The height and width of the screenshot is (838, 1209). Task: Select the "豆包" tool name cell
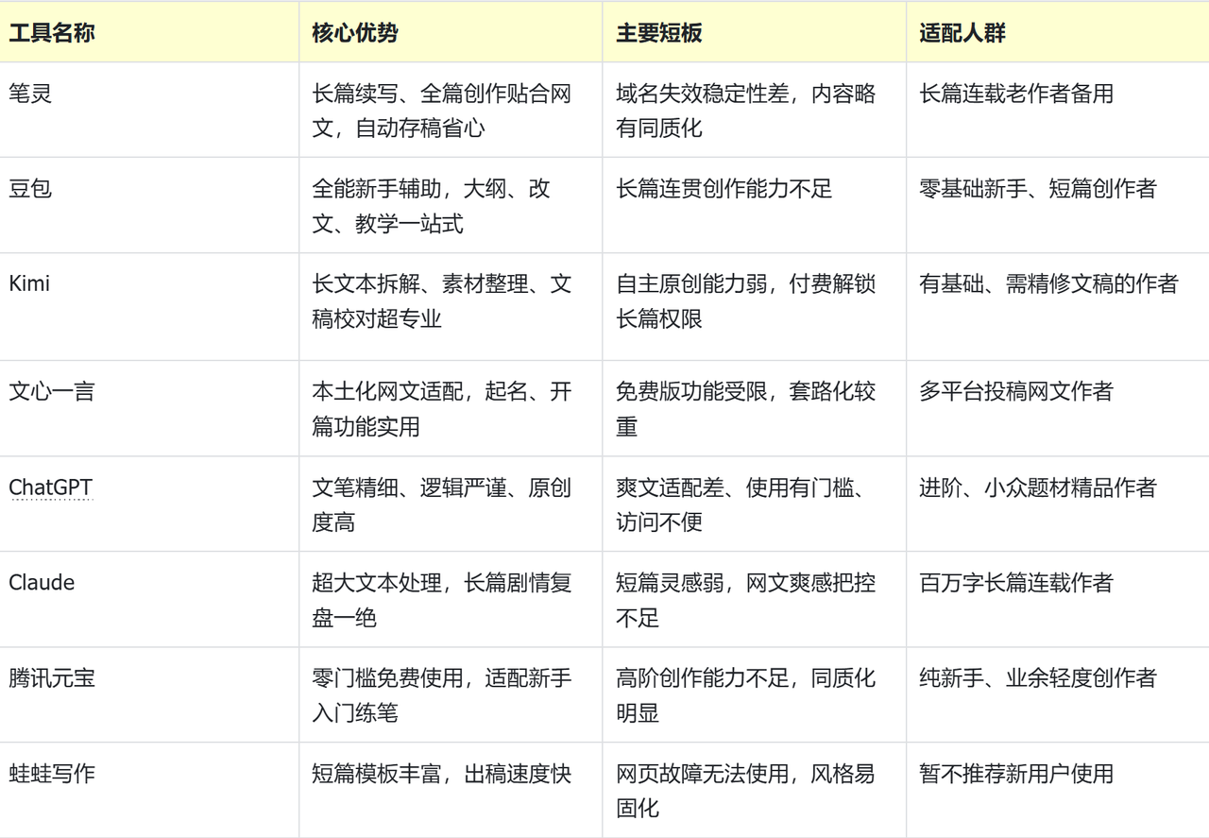[x=149, y=205]
